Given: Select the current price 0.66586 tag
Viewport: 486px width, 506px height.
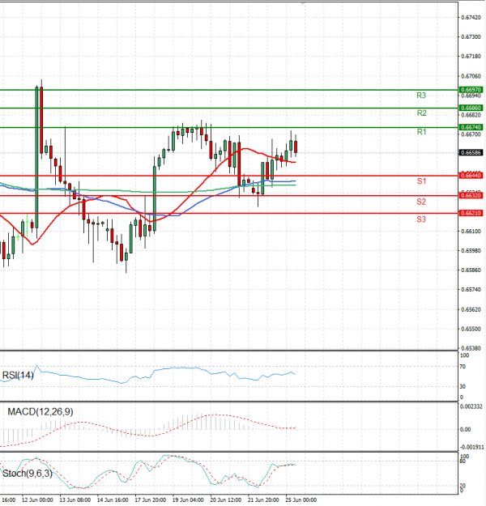Looking at the screenshot, I should (471, 152).
